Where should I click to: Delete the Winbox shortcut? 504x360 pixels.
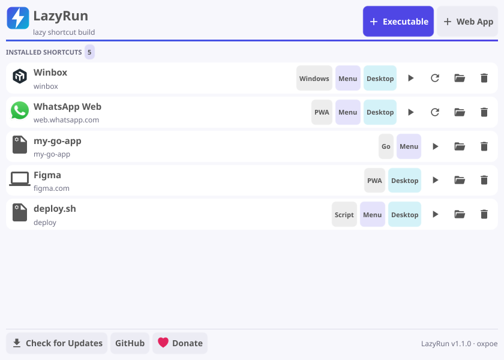tap(484, 78)
